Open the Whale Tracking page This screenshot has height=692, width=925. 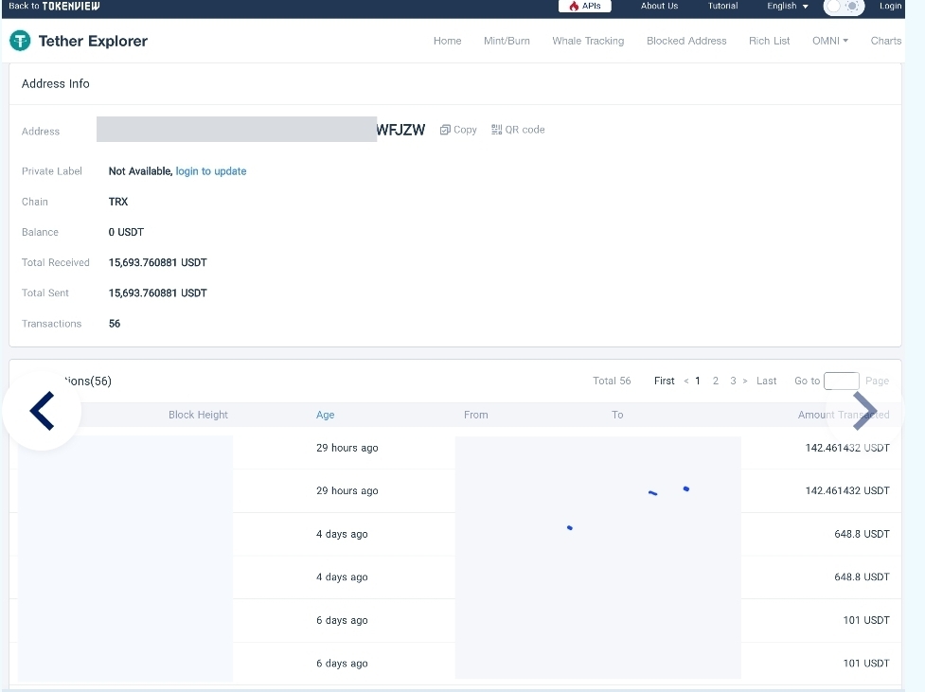588,41
